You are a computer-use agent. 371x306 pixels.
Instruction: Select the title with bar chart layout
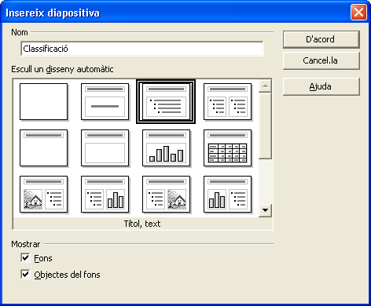[x=166, y=148]
